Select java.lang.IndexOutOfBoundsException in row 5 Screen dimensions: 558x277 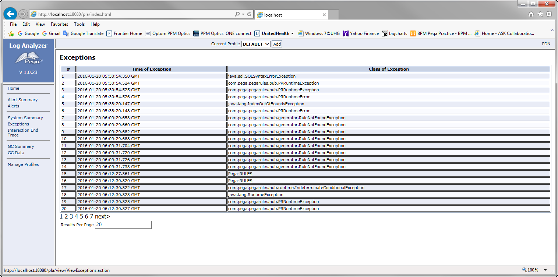[x=266, y=104]
